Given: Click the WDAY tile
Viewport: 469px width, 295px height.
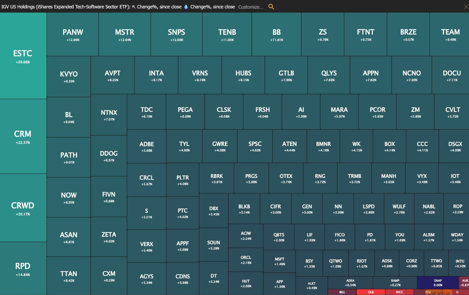Looking at the screenshot, I should [456, 237].
